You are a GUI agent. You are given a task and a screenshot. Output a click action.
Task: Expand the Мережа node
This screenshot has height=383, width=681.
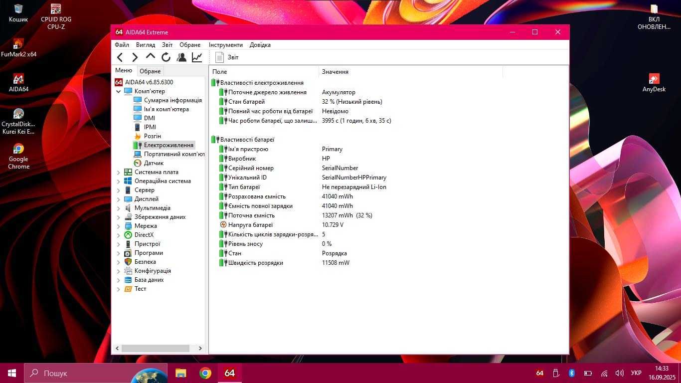119,226
